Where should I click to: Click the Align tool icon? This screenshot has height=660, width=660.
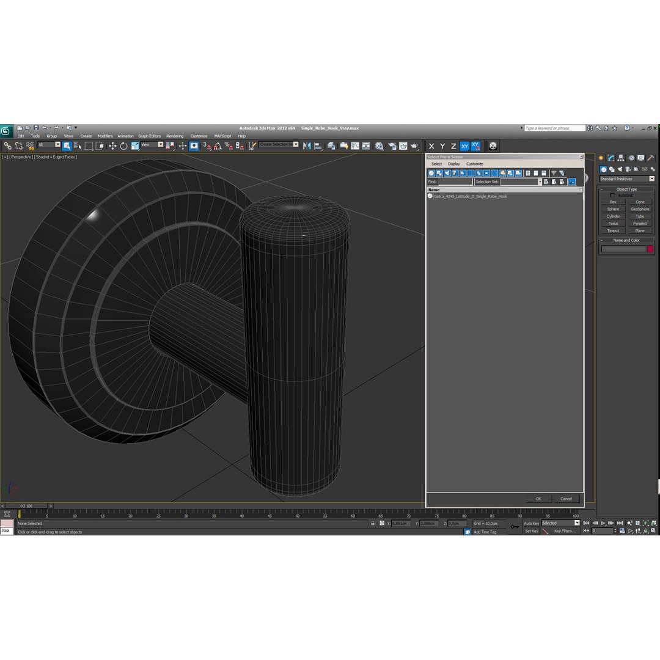318,146
